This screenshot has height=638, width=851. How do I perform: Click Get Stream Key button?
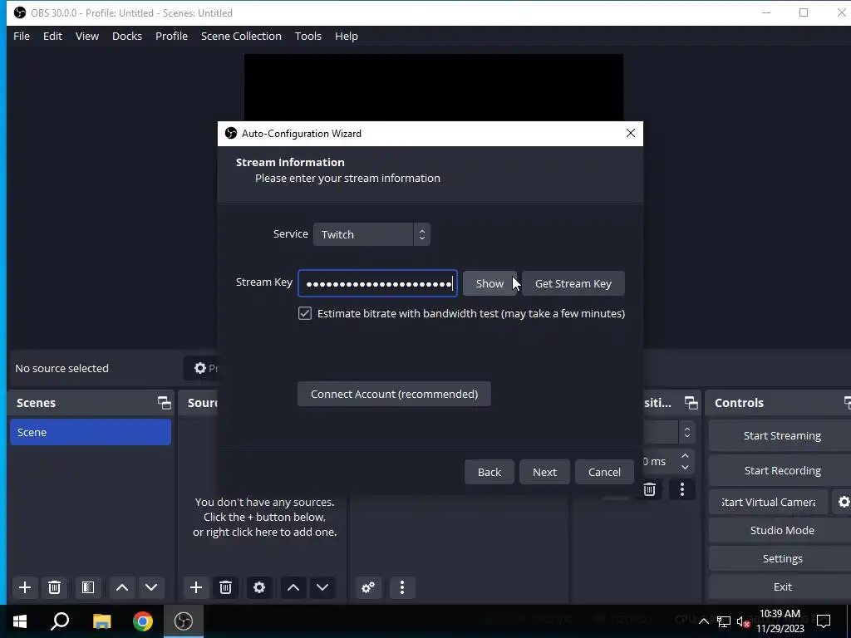click(x=573, y=284)
